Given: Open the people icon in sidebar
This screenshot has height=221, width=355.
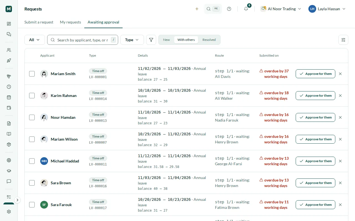Looking at the screenshot, I should [x=9, y=50].
